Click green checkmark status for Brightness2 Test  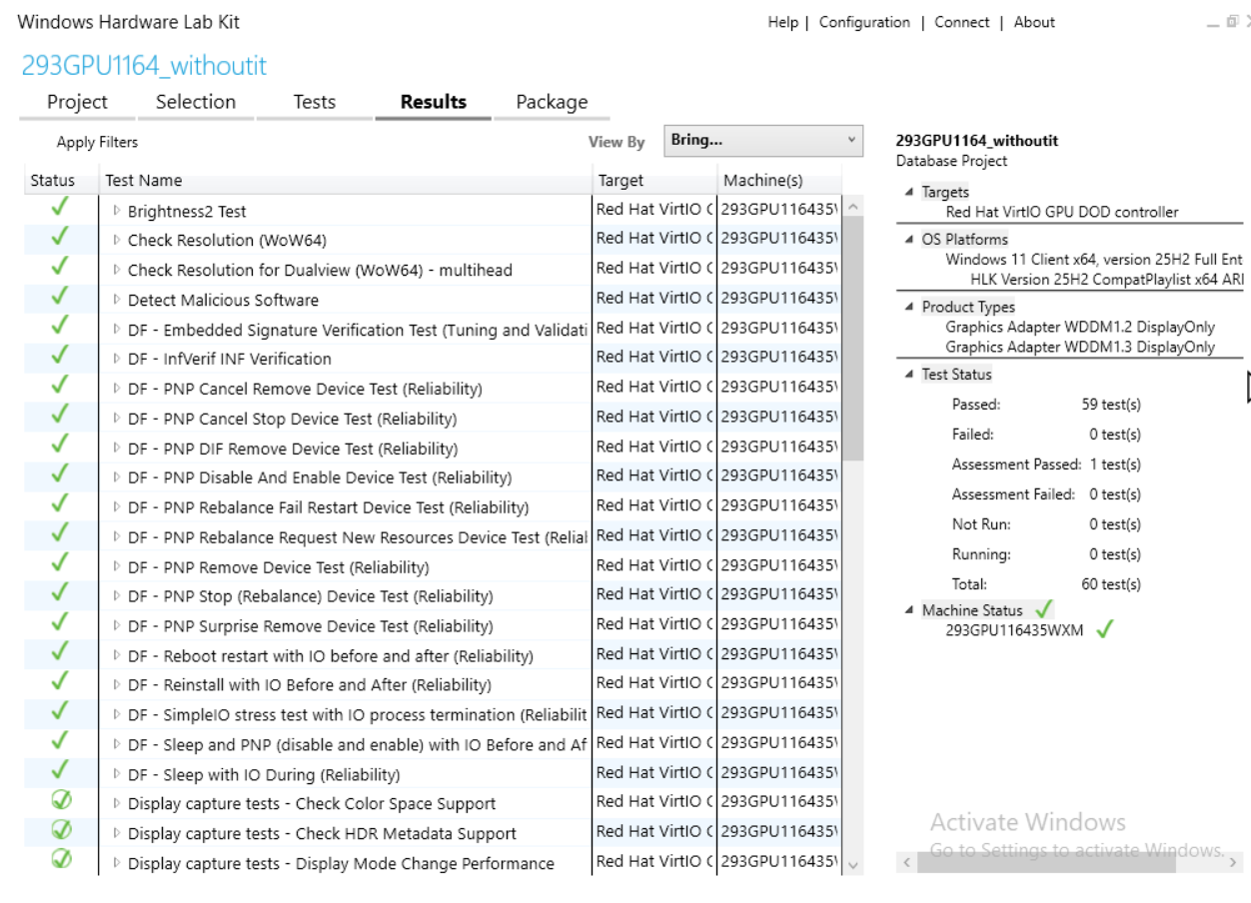pos(59,208)
